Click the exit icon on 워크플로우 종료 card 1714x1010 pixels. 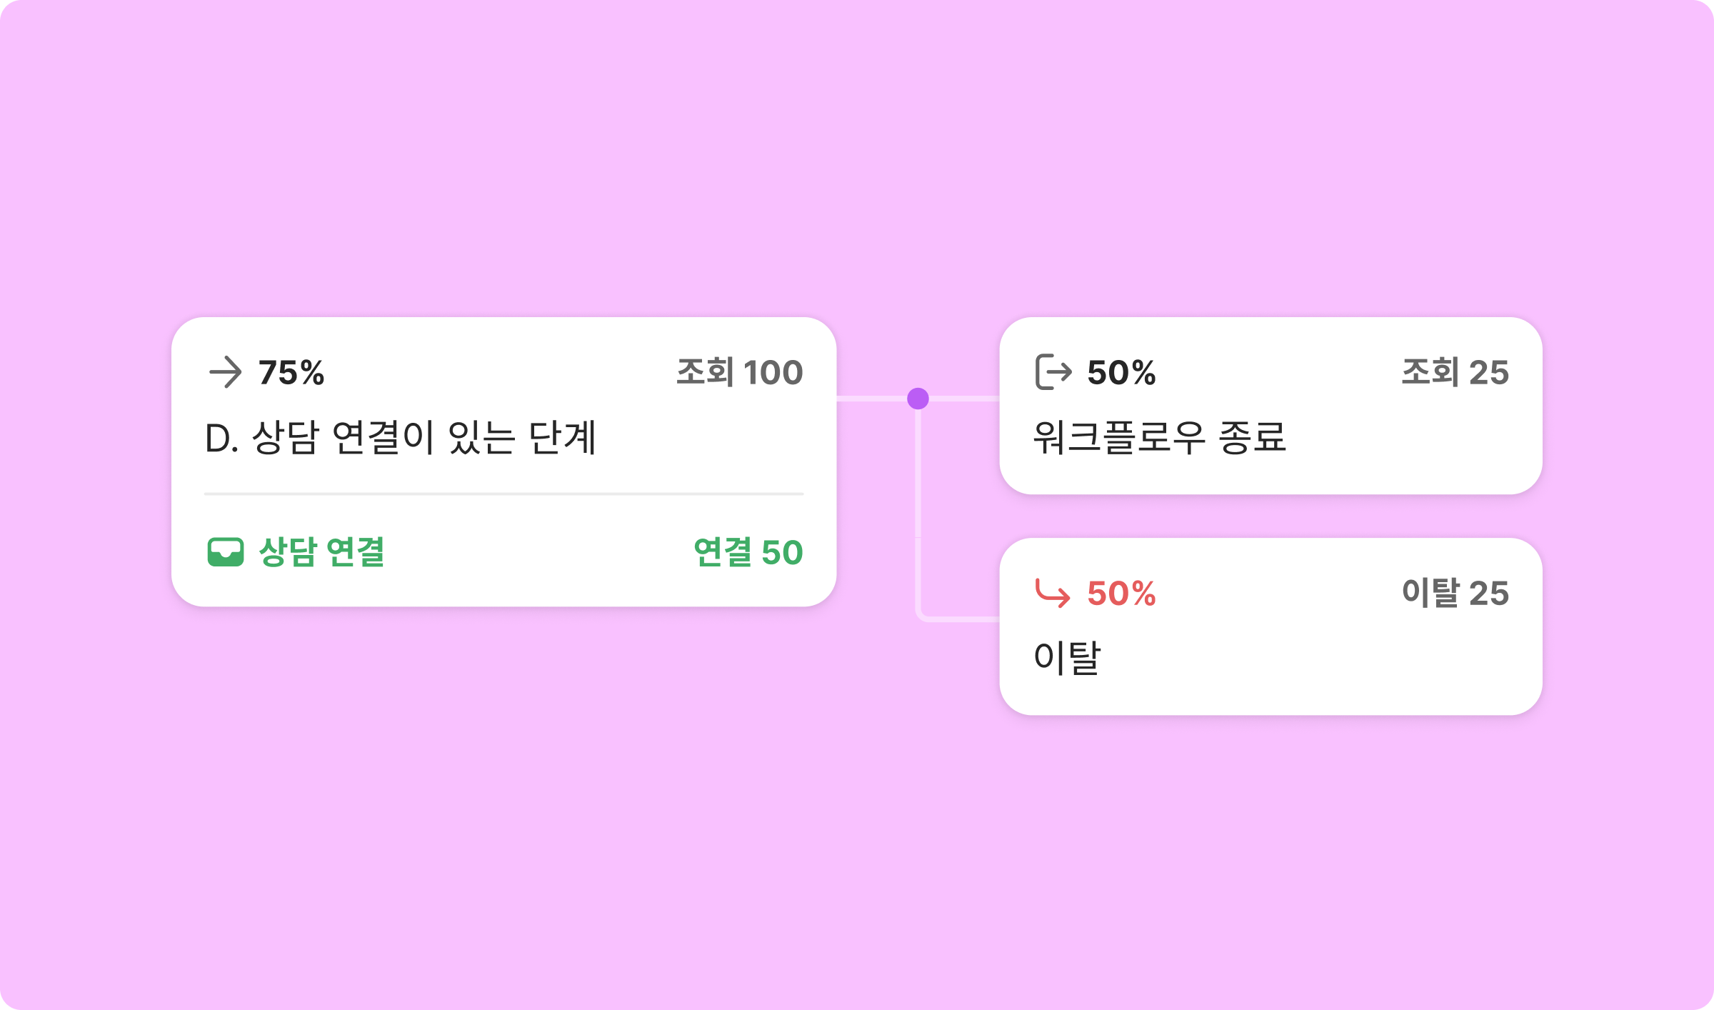(1053, 372)
